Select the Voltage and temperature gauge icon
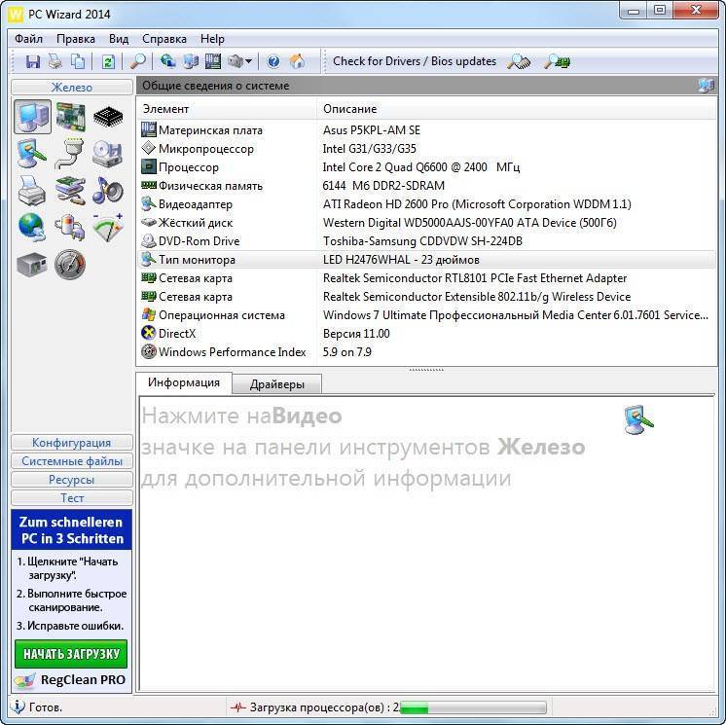This screenshot has height=725, width=726. [x=108, y=228]
